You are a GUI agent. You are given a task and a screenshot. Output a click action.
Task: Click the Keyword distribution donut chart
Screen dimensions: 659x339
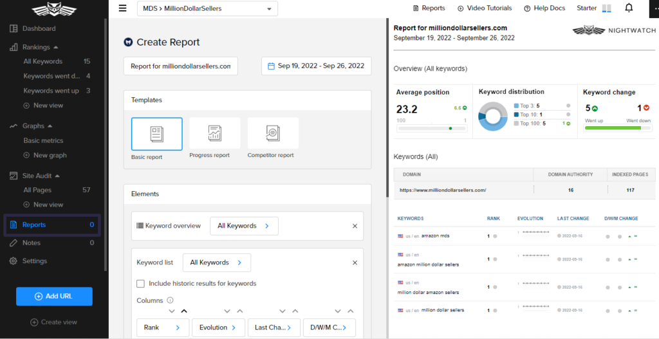click(494, 116)
